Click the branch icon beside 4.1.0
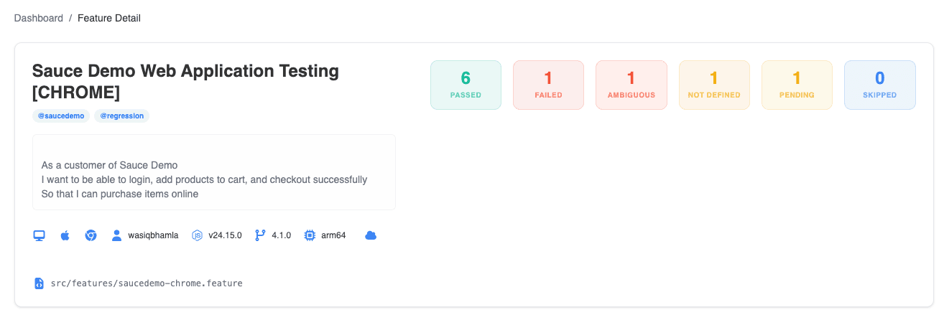The width and height of the screenshot is (944, 315). 260,235
